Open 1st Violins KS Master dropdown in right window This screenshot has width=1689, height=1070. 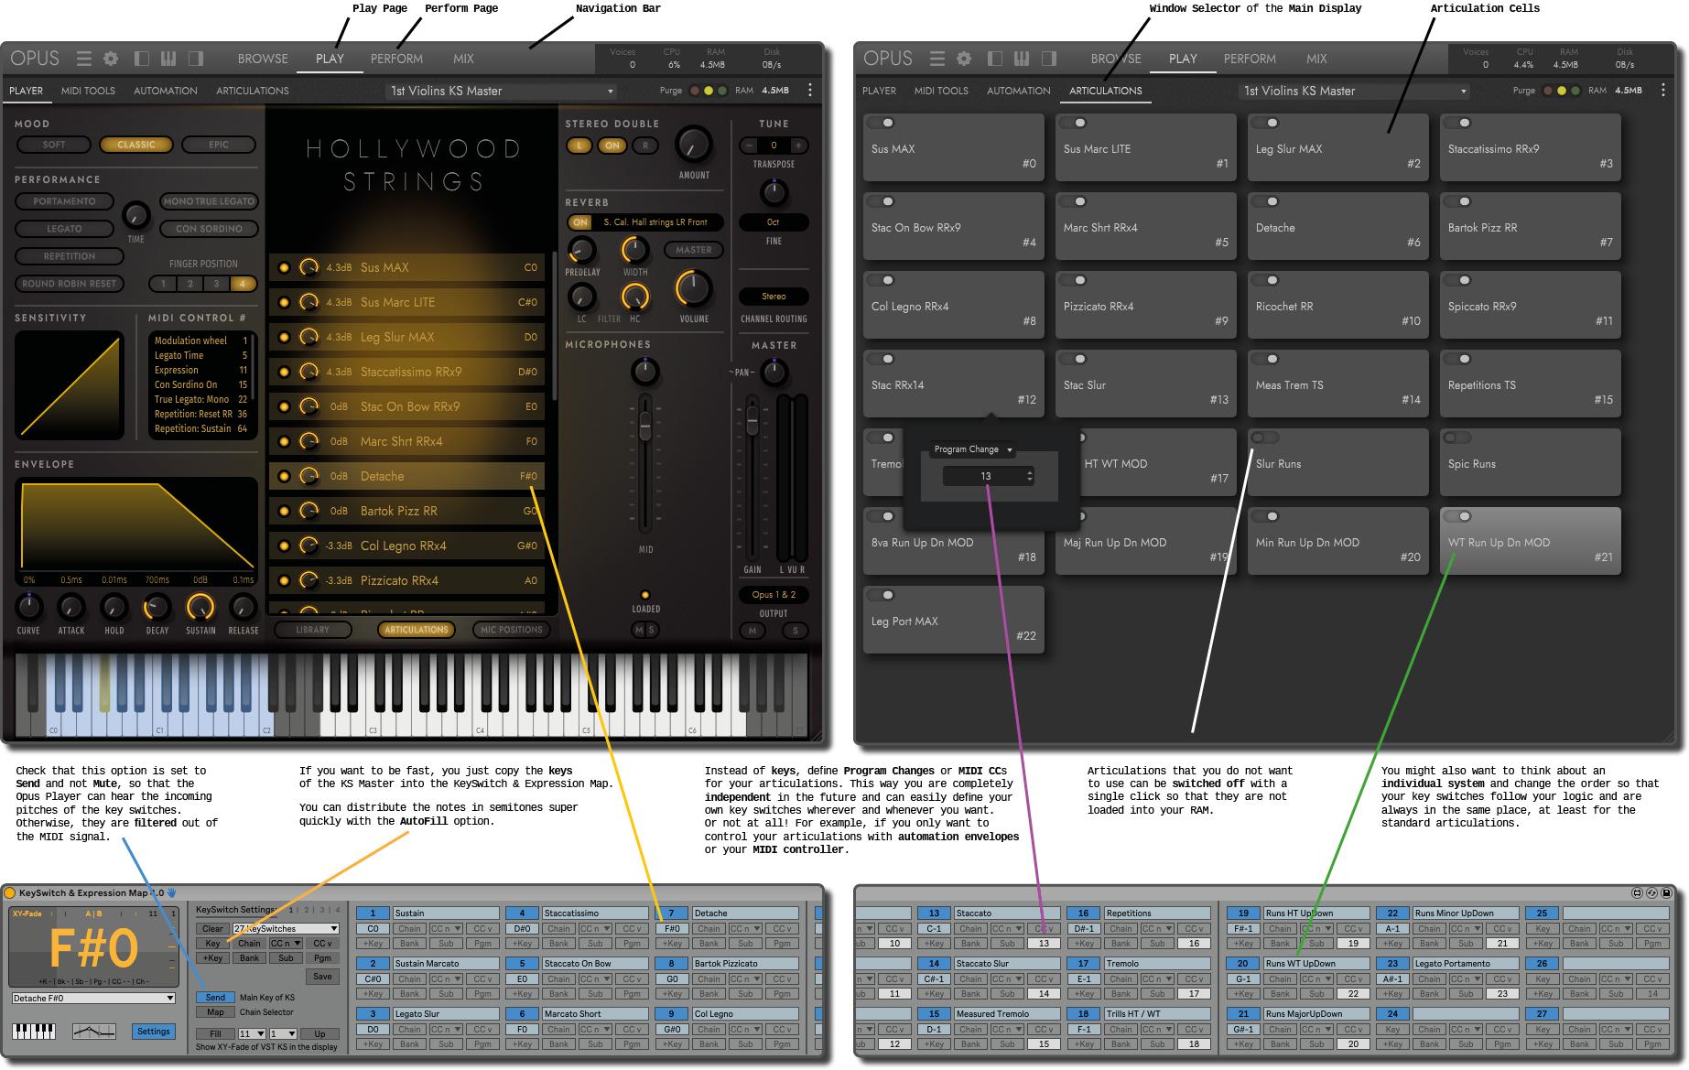(x=1354, y=91)
